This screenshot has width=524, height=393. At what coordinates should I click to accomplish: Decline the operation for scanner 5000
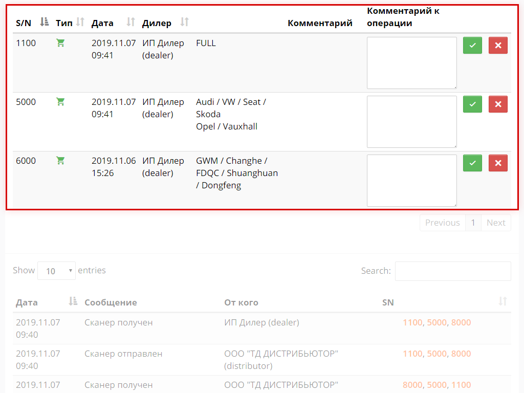click(x=498, y=104)
